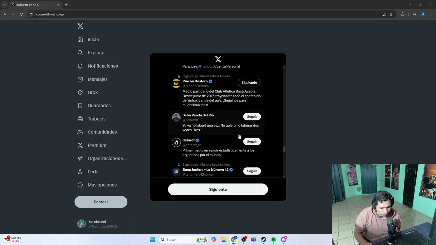Open @nanduti mention link
This screenshot has width=436, height=245.
click(206, 66)
